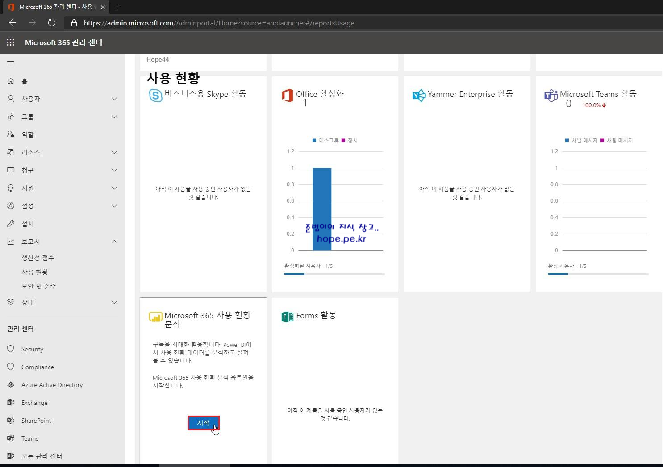Image resolution: width=663 pixels, height=467 pixels.
Task: Toggle 채팅 메시지 legend in Teams chart
Action: point(617,140)
